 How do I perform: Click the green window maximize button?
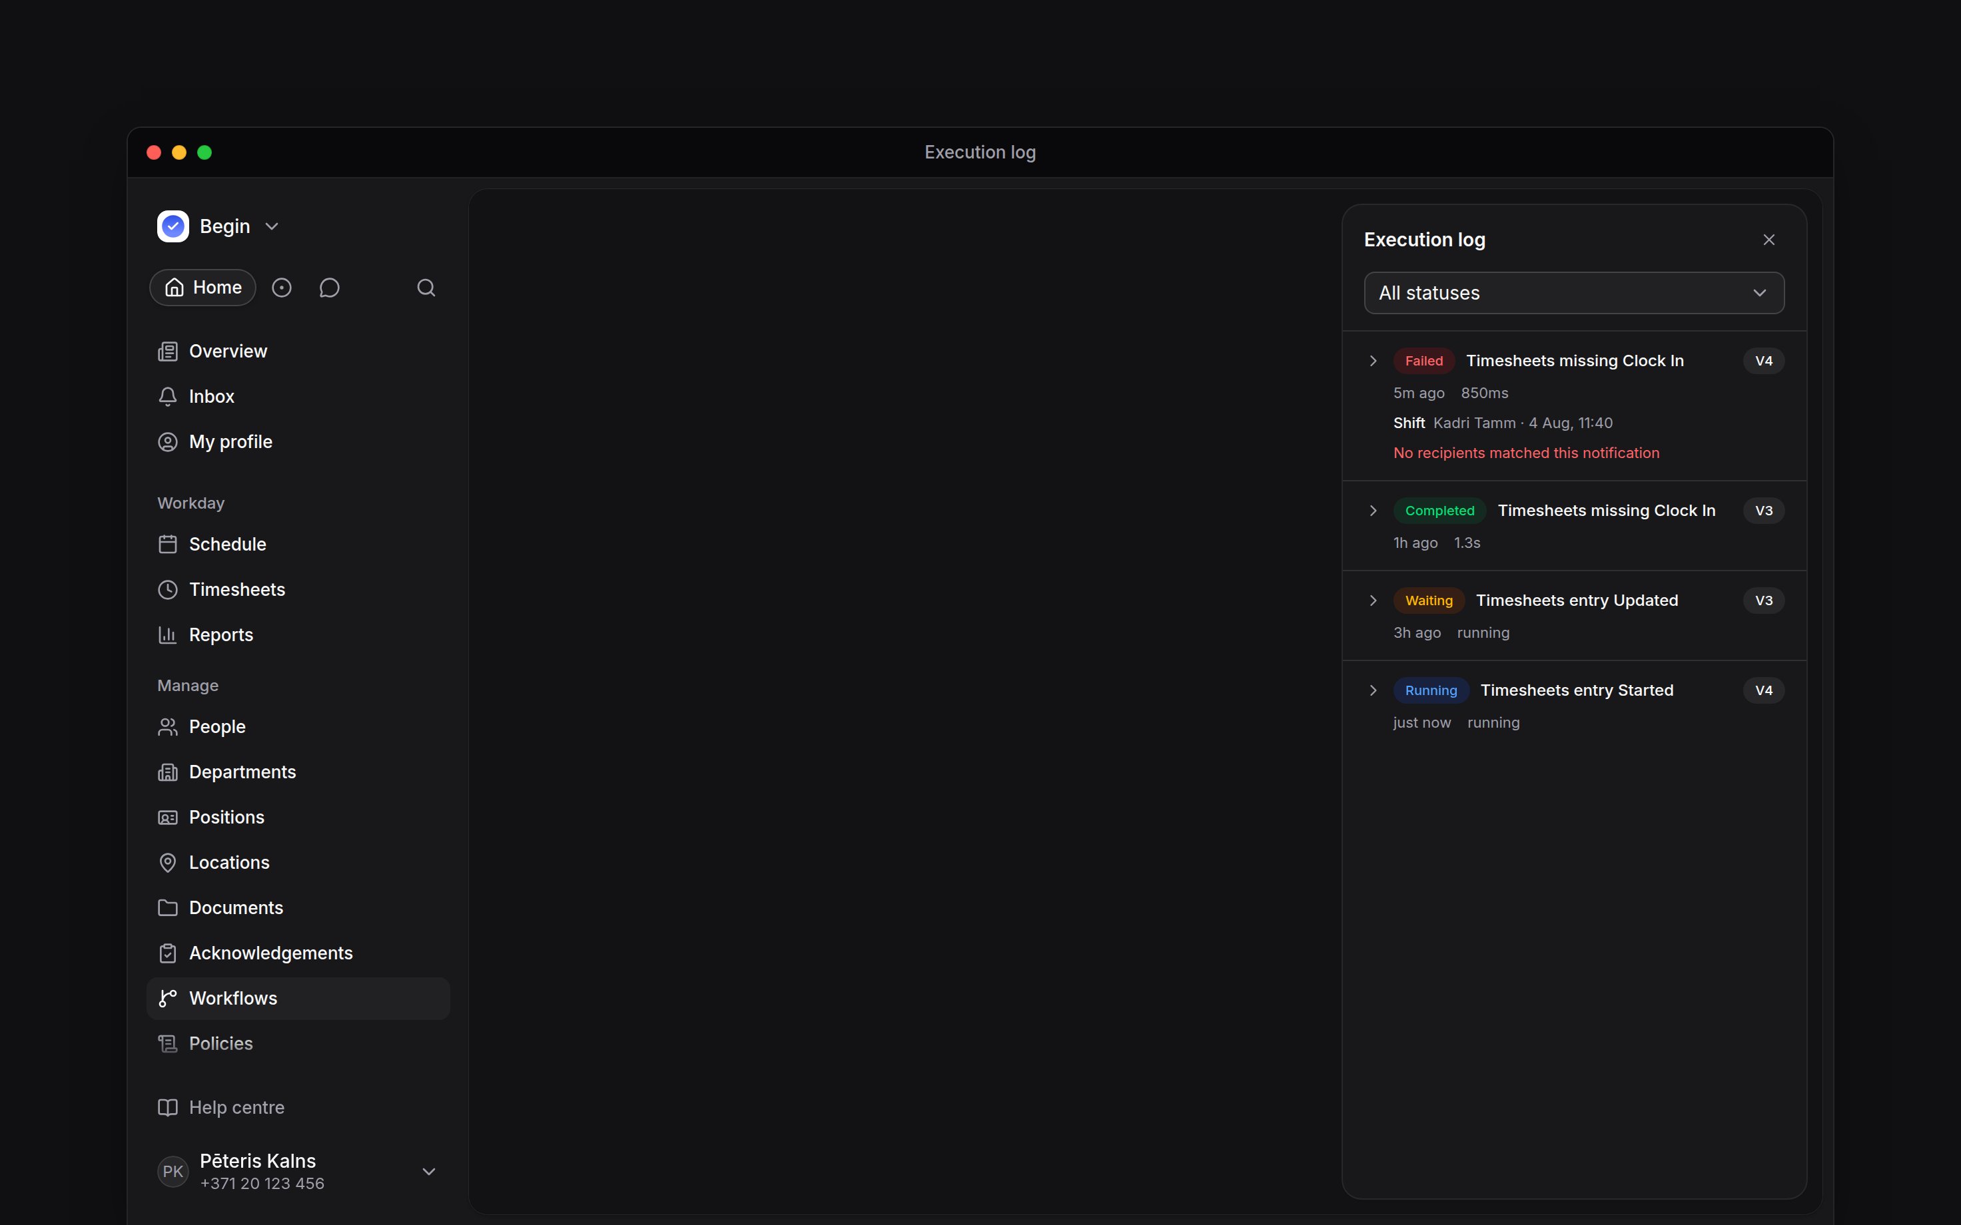coord(204,153)
